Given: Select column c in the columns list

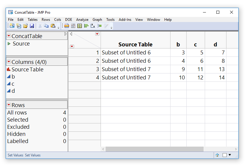Looking at the screenshot, I should tap(13, 84).
